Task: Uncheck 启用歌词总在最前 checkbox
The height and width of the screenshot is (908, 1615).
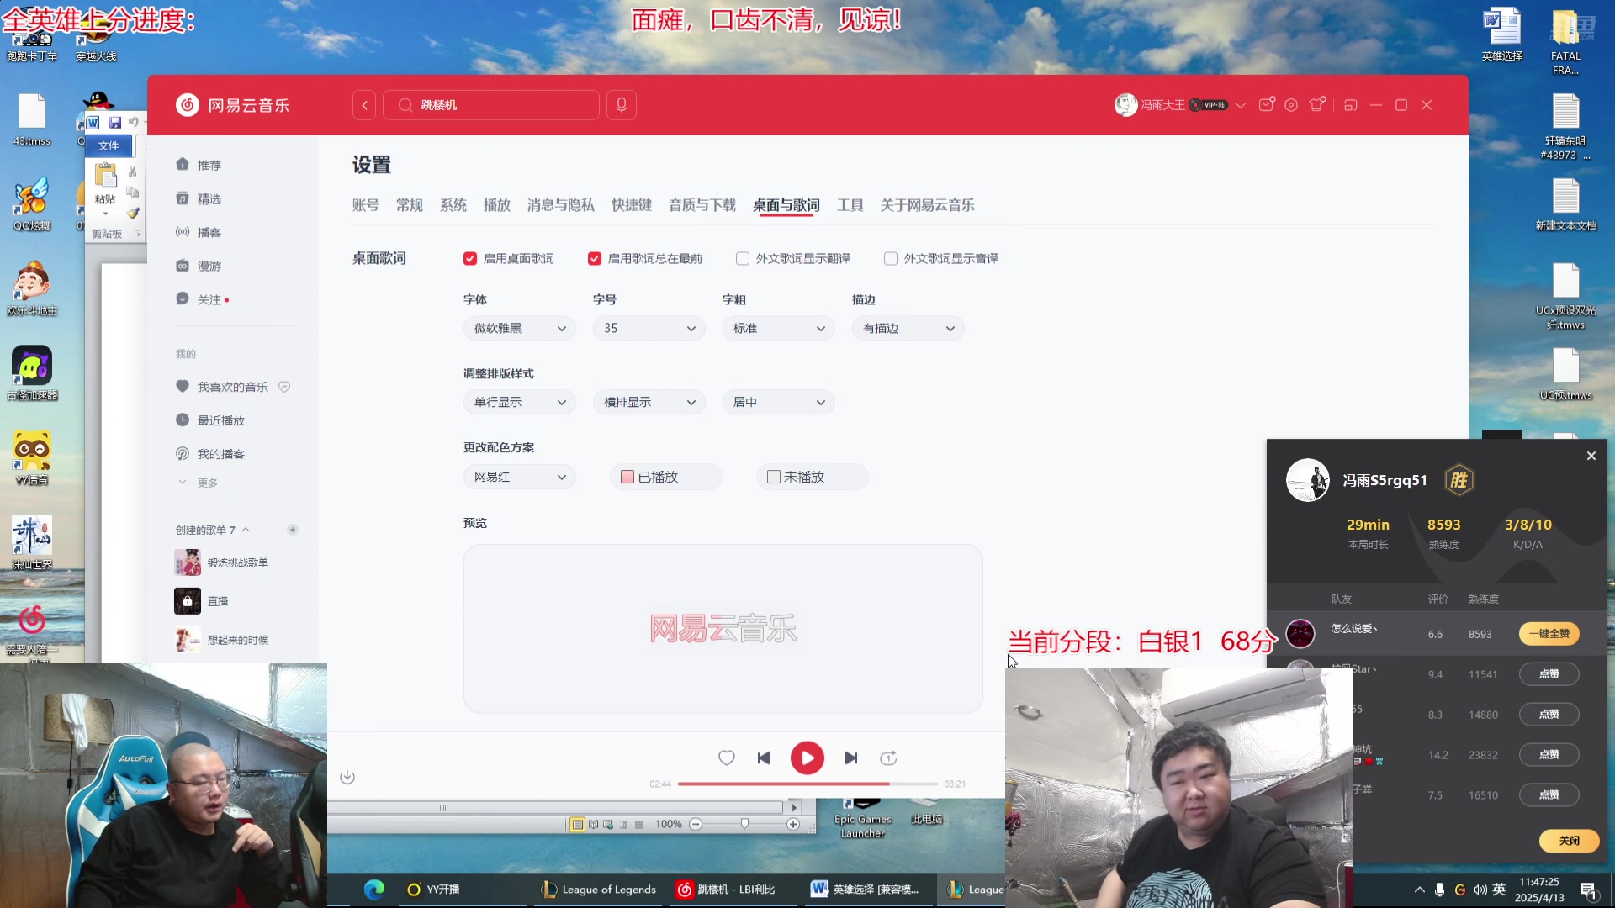Action: click(595, 258)
